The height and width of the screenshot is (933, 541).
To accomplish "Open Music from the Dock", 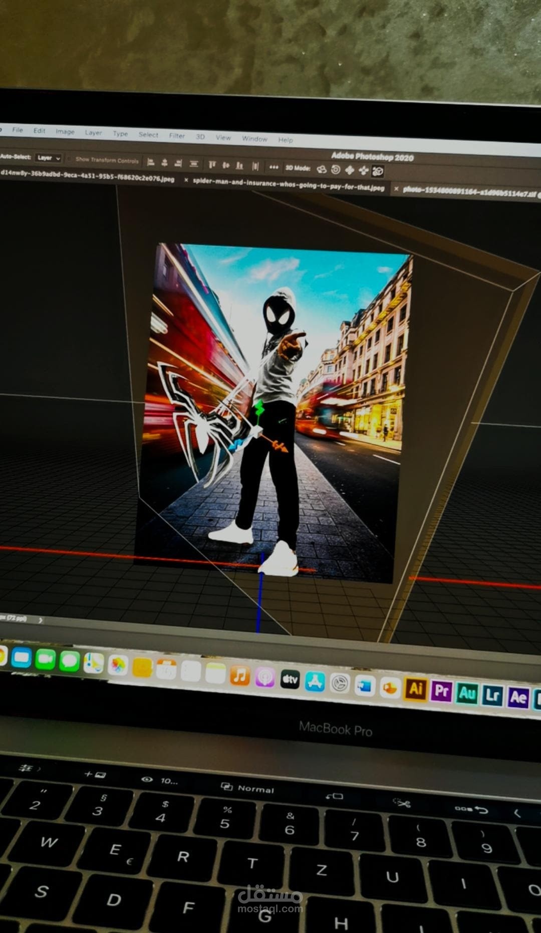I will tap(240, 675).
